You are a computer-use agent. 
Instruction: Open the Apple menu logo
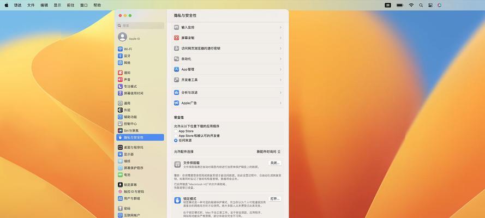click(6, 5)
